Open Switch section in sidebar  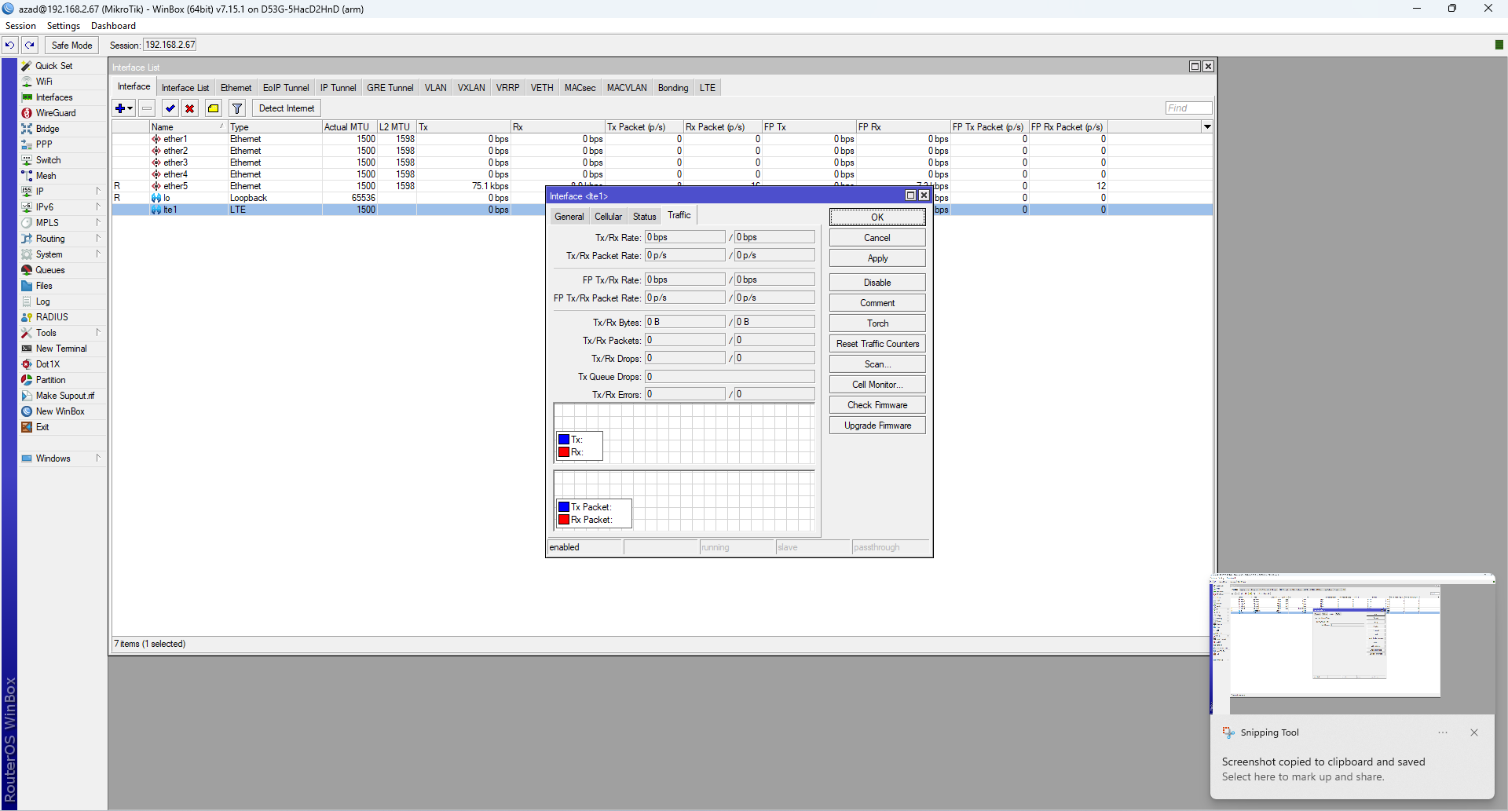tap(48, 160)
